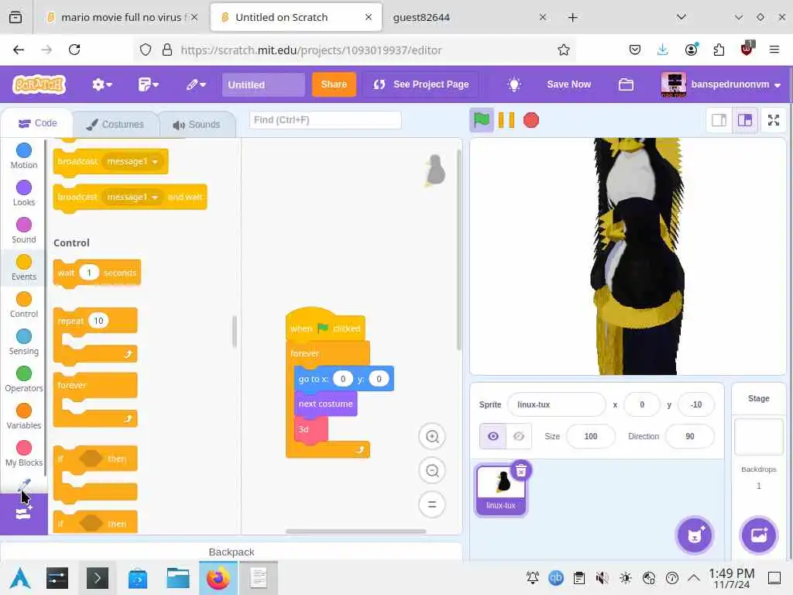Open the Edit pencil menu
The width and height of the screenshot is (793, 595).
[x=196, y=84]
